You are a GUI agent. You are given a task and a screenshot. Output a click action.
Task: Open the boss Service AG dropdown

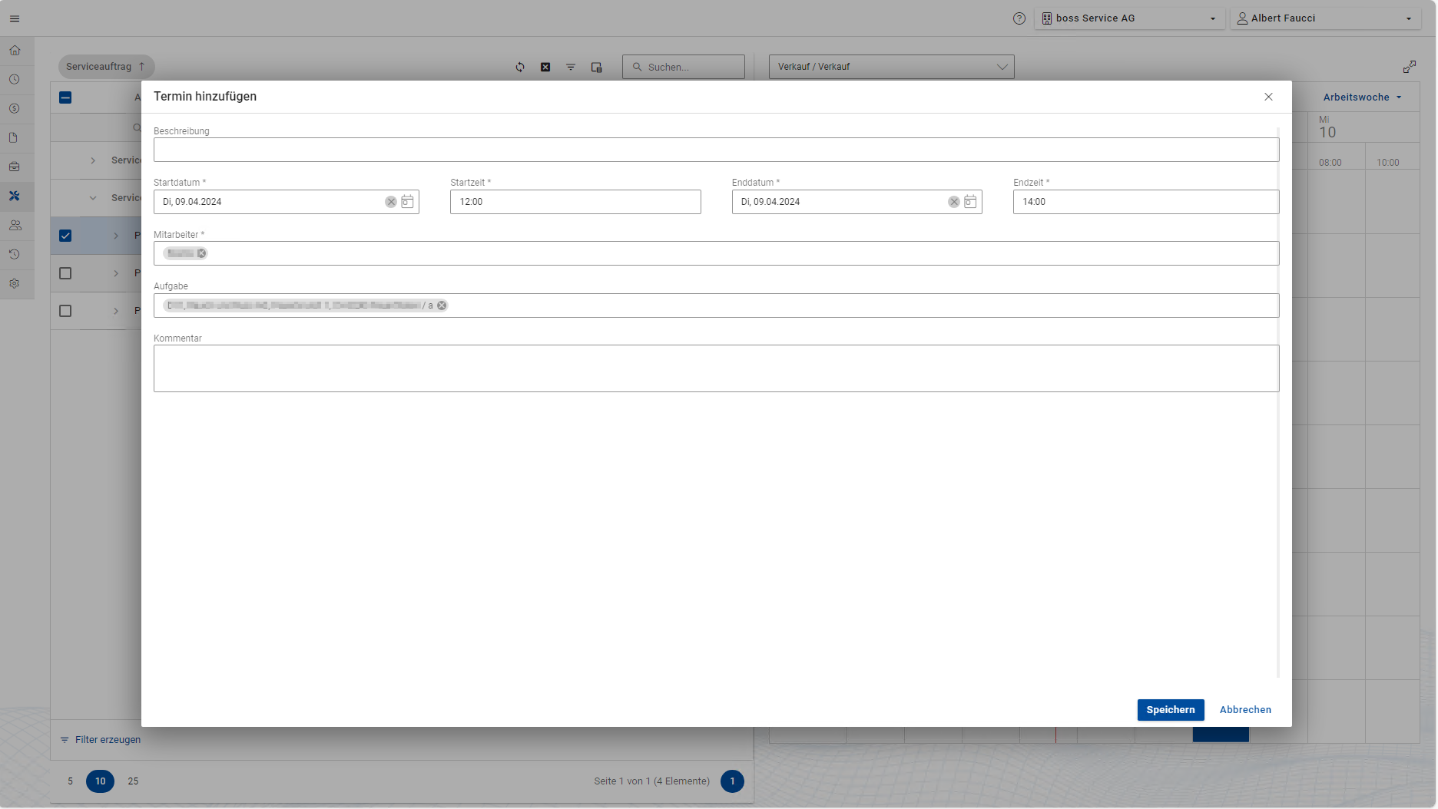[1129, 18]
